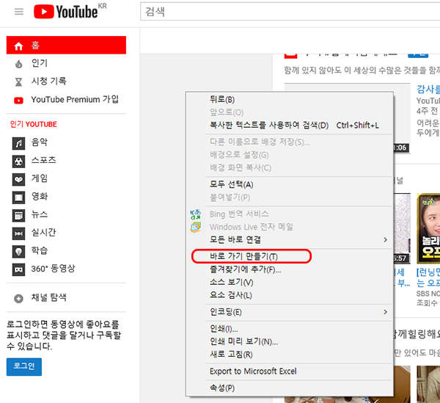
Task: Open the hamburger guide menu
Action: point(19,12)
